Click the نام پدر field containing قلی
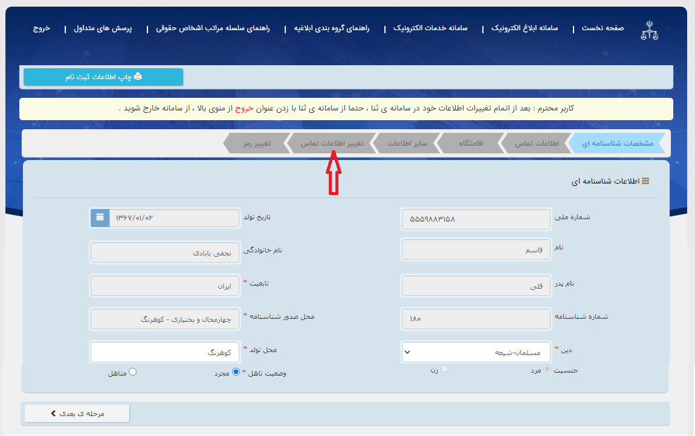 [476, 286]
